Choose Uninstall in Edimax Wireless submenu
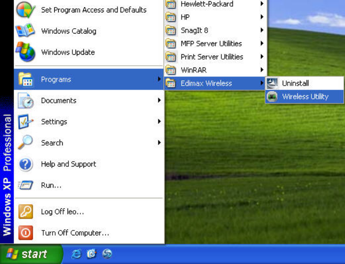 [304, 83]
